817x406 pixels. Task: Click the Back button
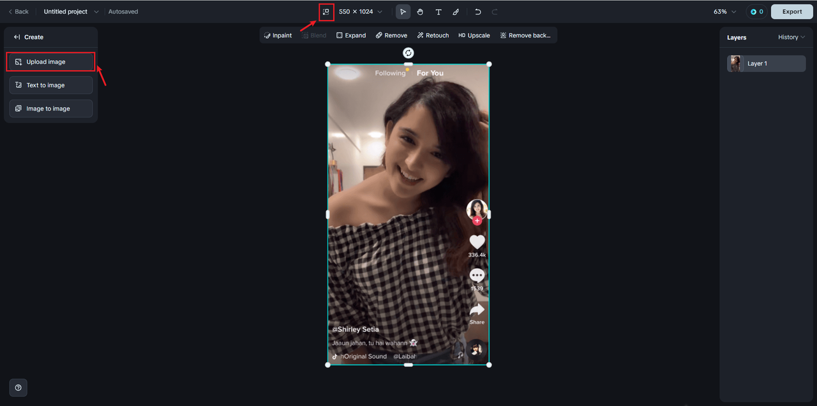(x=18, y=11)
